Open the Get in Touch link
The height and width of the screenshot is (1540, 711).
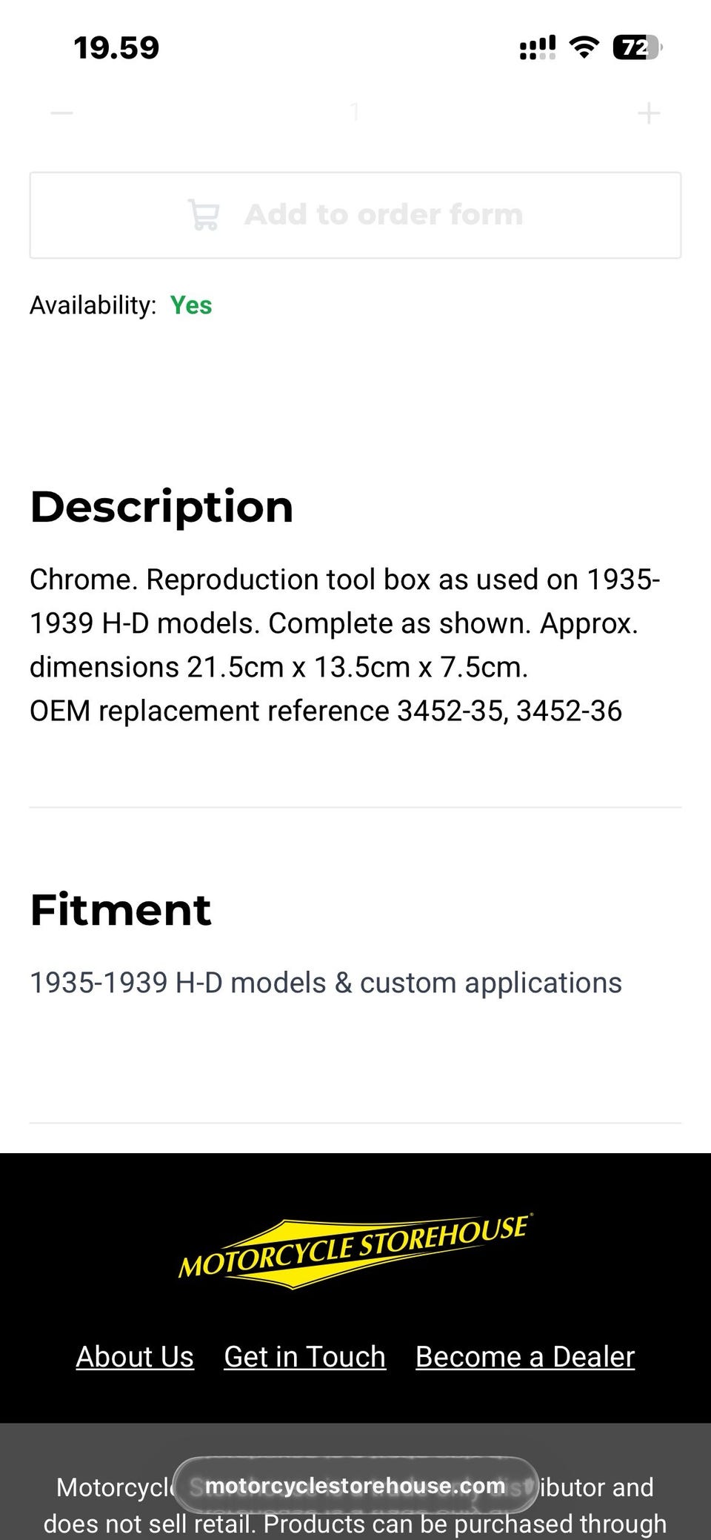point(304,1356)
